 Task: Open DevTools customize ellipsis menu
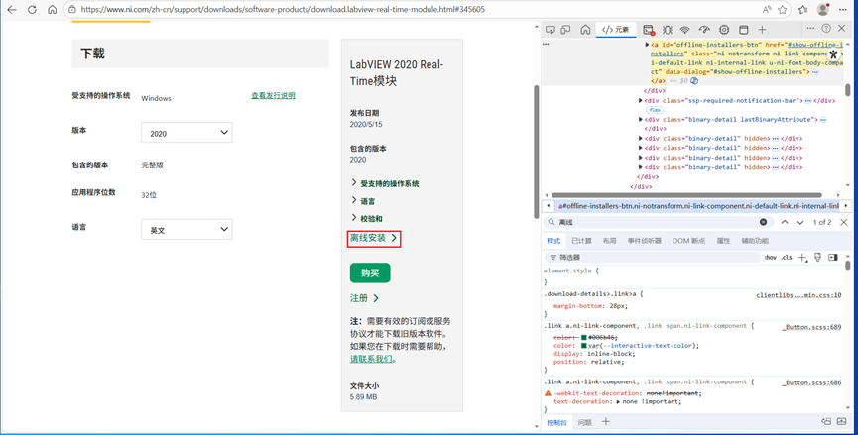811,29
